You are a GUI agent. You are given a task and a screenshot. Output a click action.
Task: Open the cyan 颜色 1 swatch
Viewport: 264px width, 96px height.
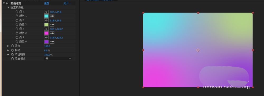(46, 16)
